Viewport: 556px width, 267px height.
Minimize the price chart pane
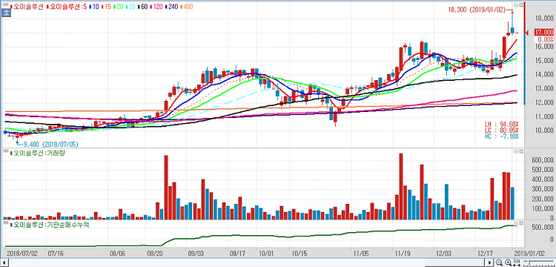coord(516,4)
